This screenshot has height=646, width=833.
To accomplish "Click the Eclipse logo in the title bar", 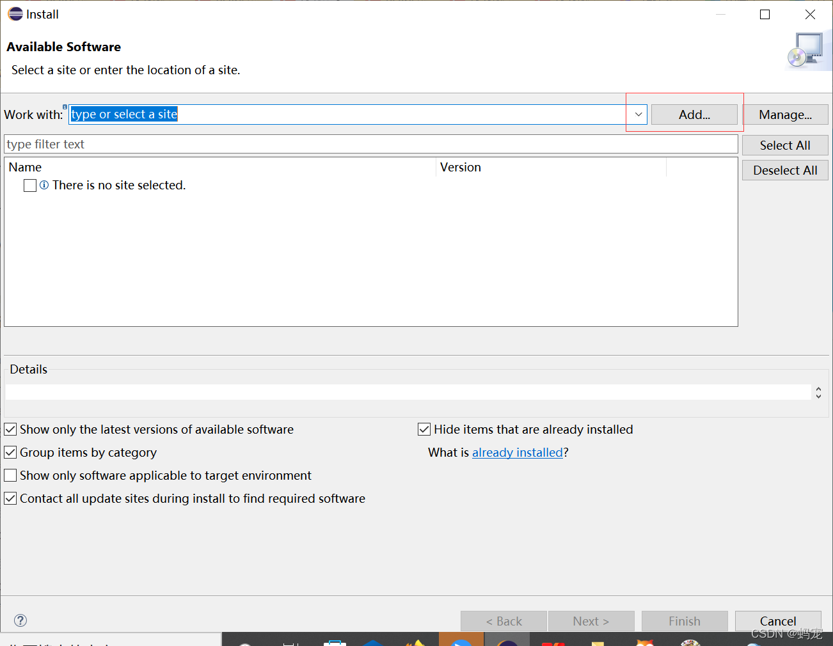I will coord(14,13).
